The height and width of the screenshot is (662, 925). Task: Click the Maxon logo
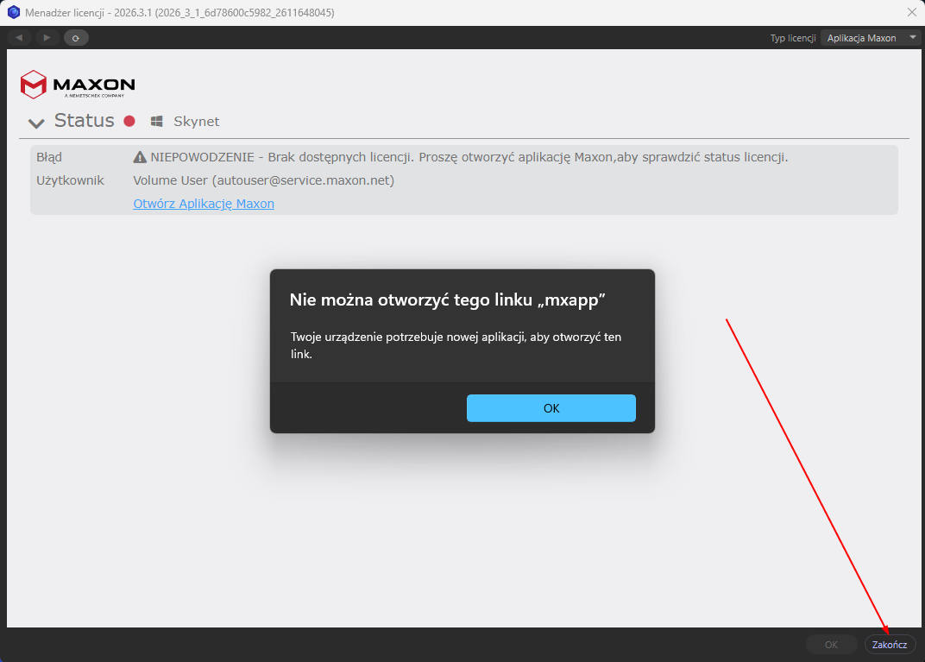coord(78,85)
